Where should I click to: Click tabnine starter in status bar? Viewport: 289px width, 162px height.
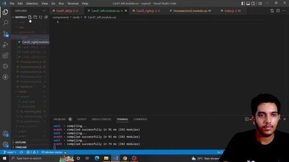tap(54, 152)
